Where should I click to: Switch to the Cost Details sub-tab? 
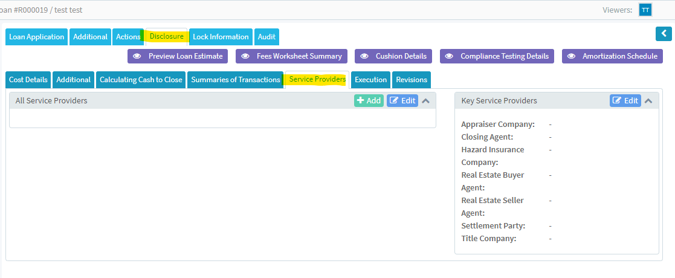28,80
